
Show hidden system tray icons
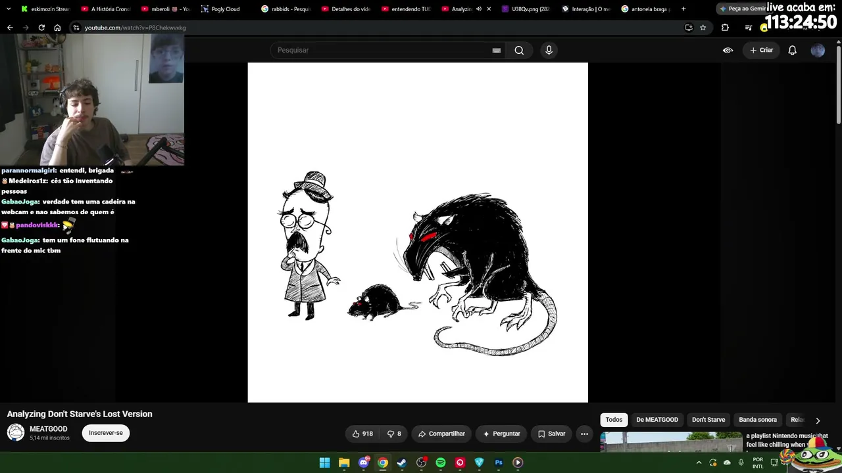(x=699, y=462)
